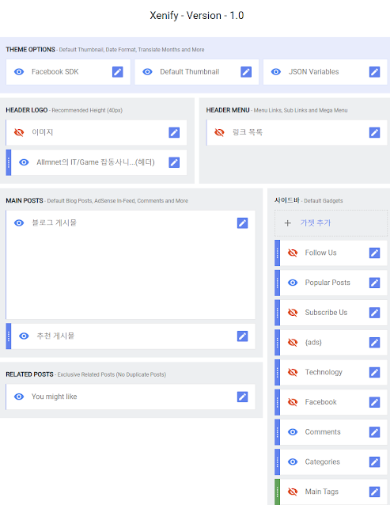
Task: Grab the drag handle of Follow Us
Action: (277, 252)
